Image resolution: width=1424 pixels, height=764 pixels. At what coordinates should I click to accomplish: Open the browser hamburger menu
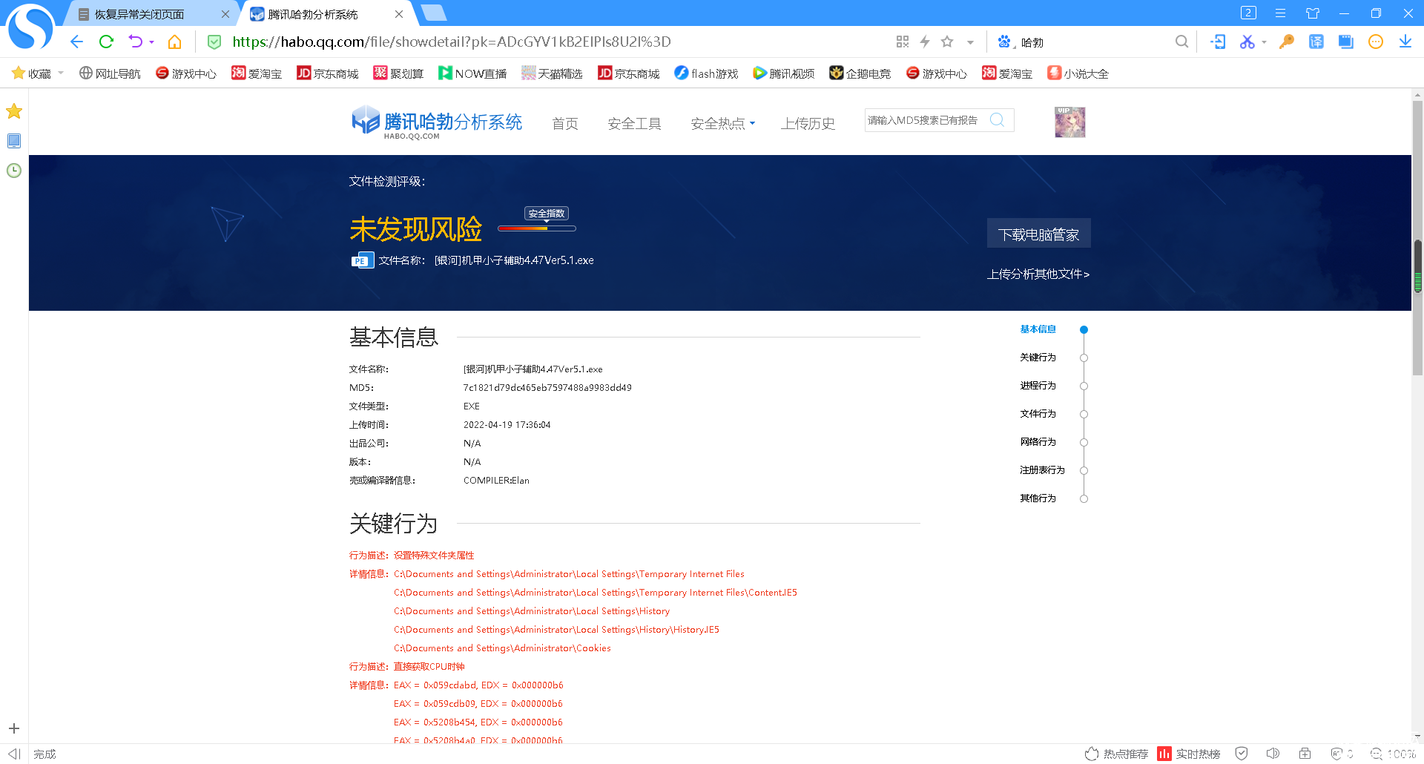point(1280,13)
